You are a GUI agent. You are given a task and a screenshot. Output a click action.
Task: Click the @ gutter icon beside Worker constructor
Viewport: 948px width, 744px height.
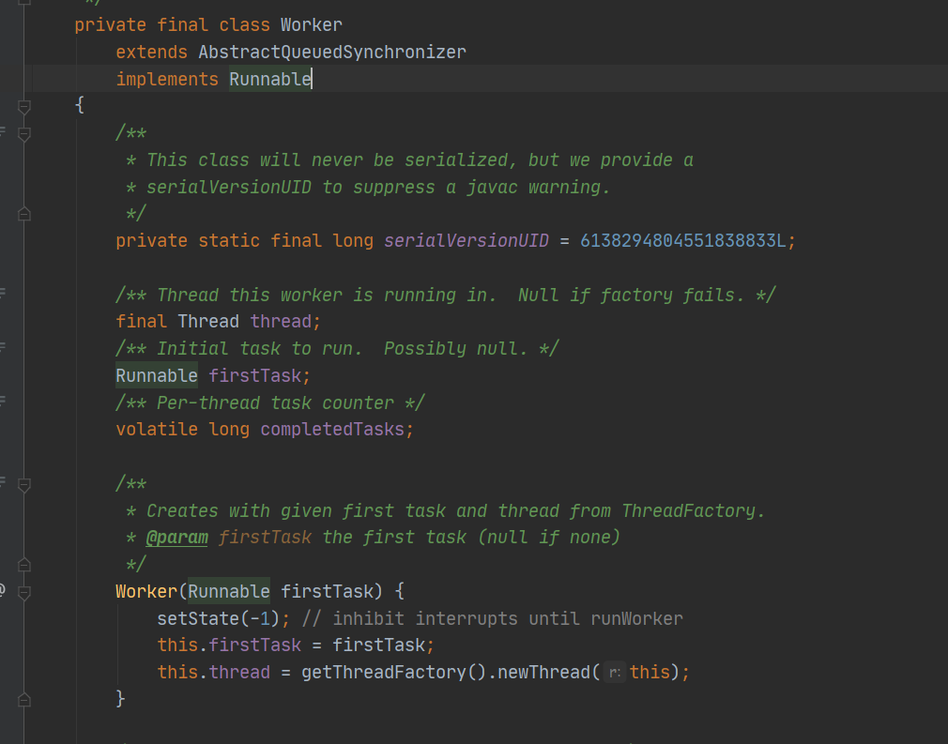coord(3,591)
